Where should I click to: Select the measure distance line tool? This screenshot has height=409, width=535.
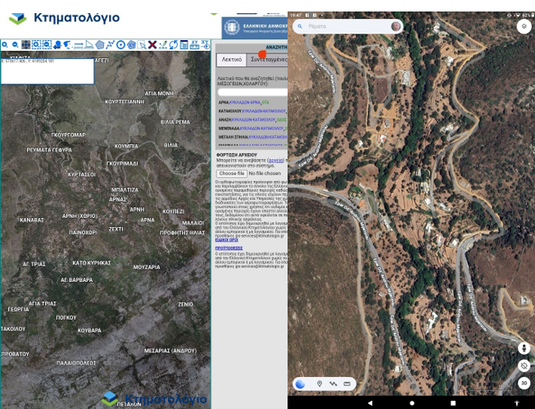78,45
